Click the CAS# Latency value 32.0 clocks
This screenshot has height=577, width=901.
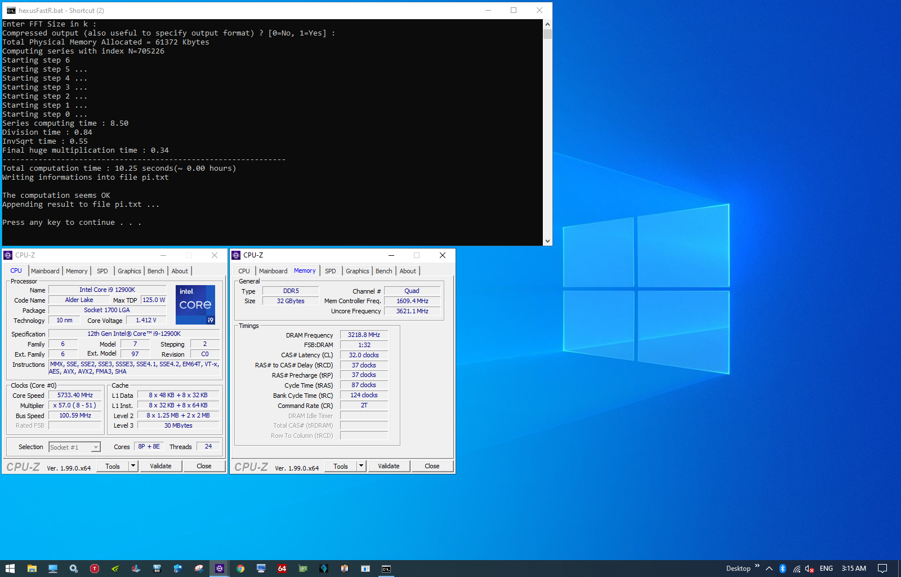click(364, 356)
